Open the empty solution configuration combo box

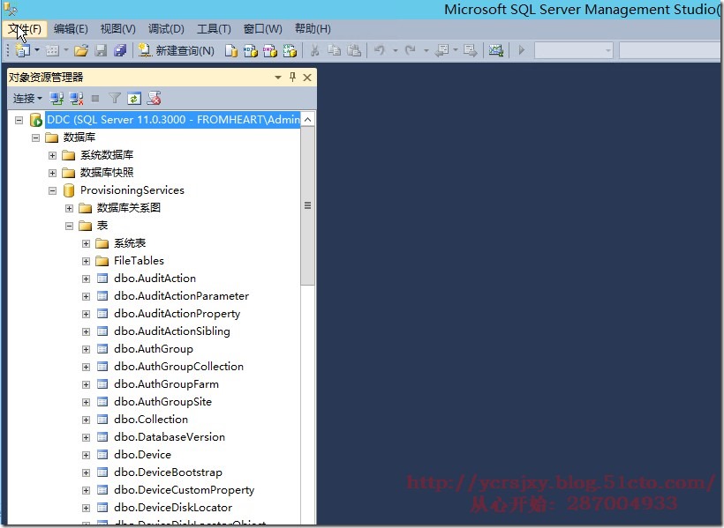point(574,50)
